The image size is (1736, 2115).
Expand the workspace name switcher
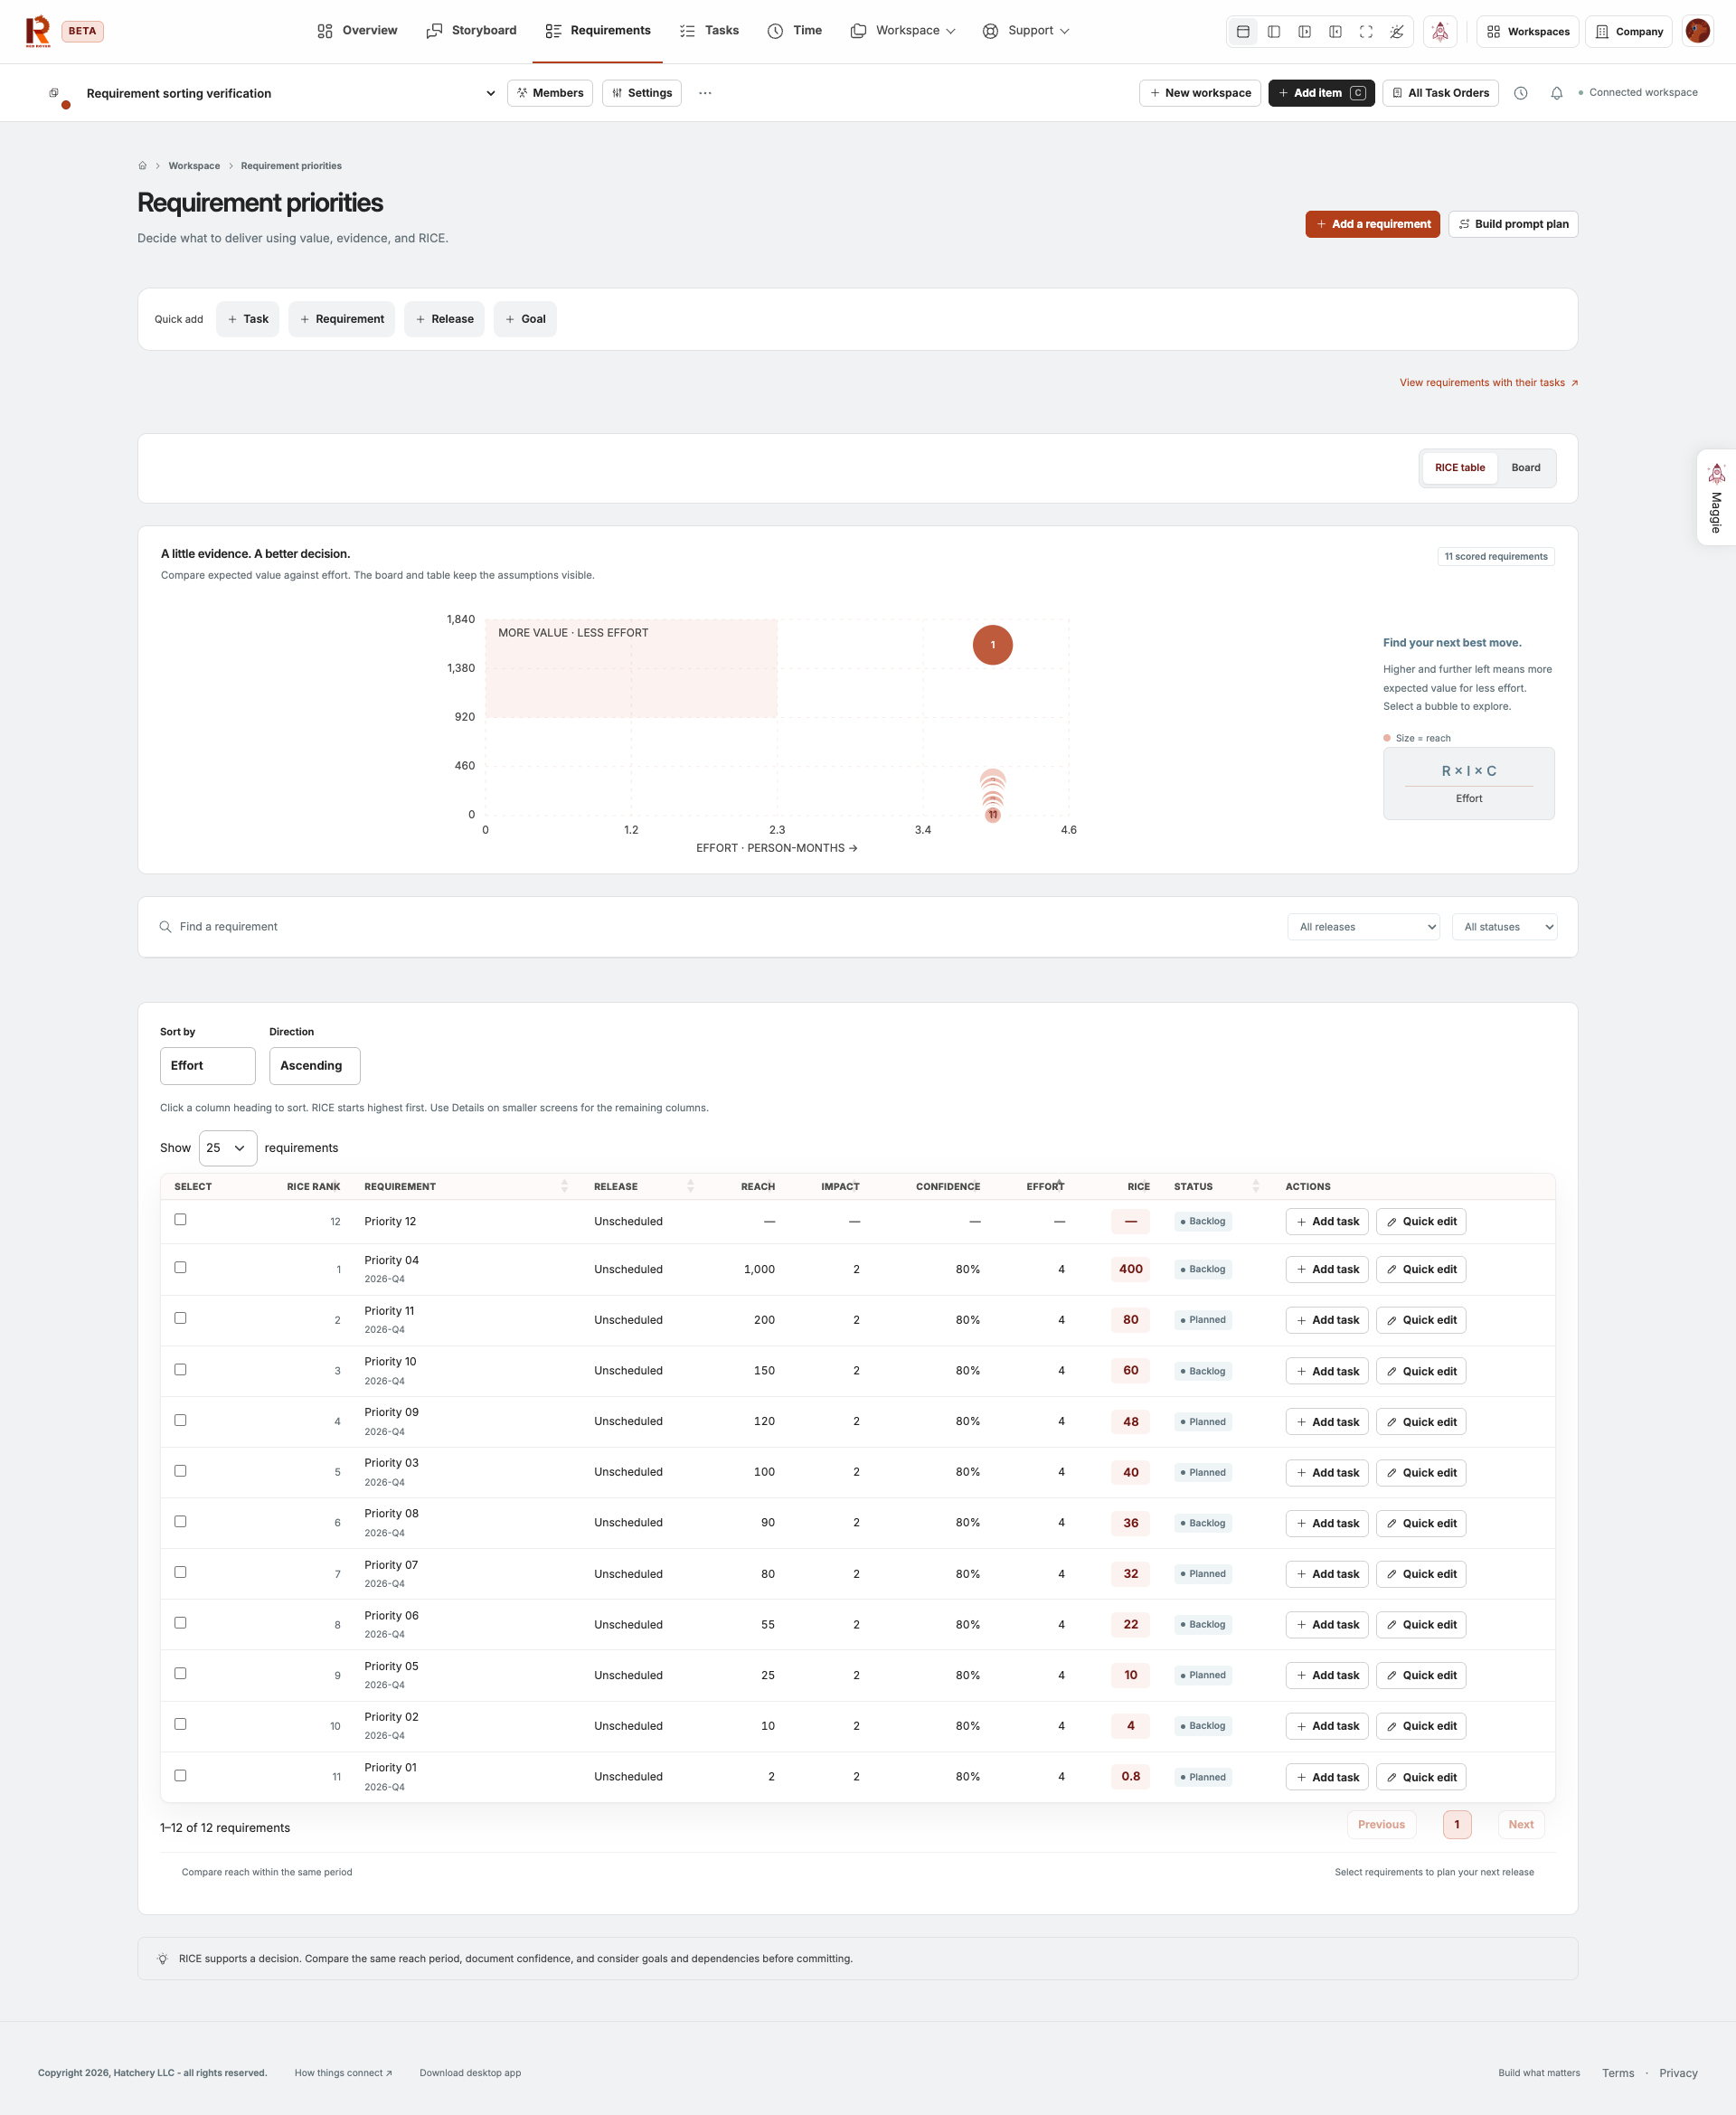pos(491,93)
